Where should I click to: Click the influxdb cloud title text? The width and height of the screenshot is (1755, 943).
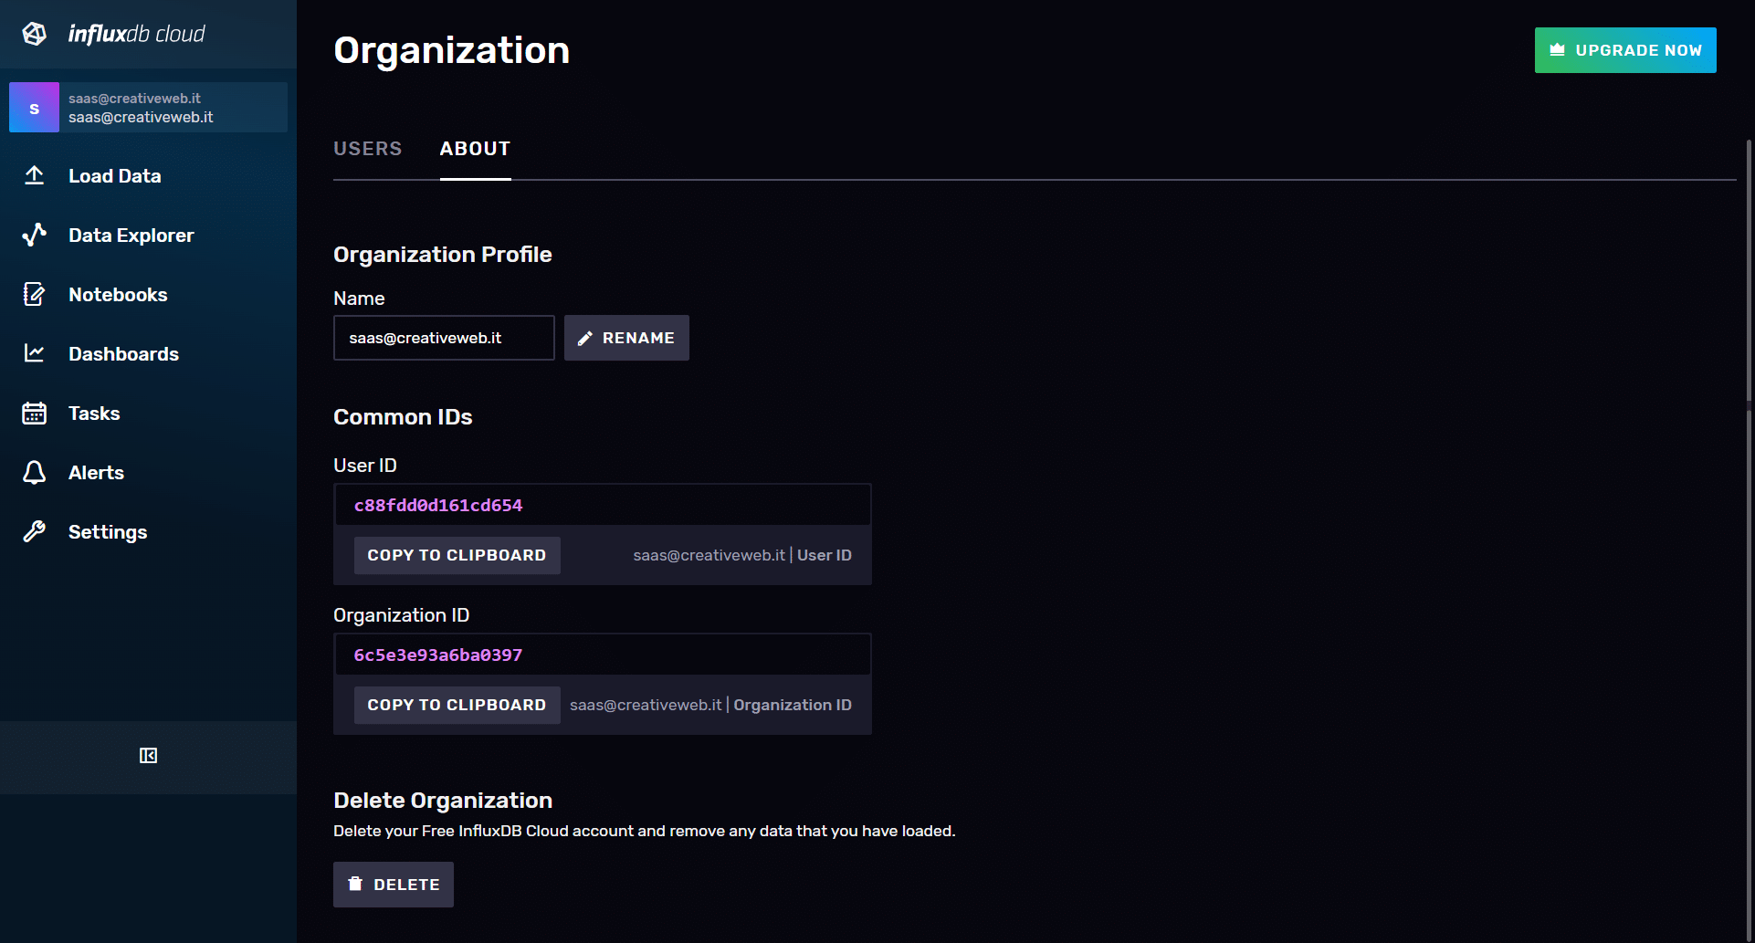point(137,34)
